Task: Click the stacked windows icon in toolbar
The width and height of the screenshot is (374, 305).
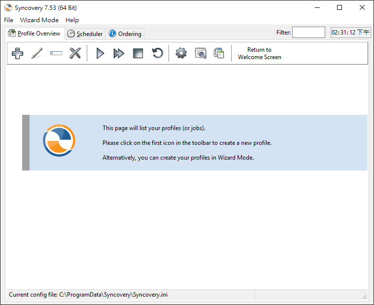Action: pyautogui.click(x=219, y=53)
